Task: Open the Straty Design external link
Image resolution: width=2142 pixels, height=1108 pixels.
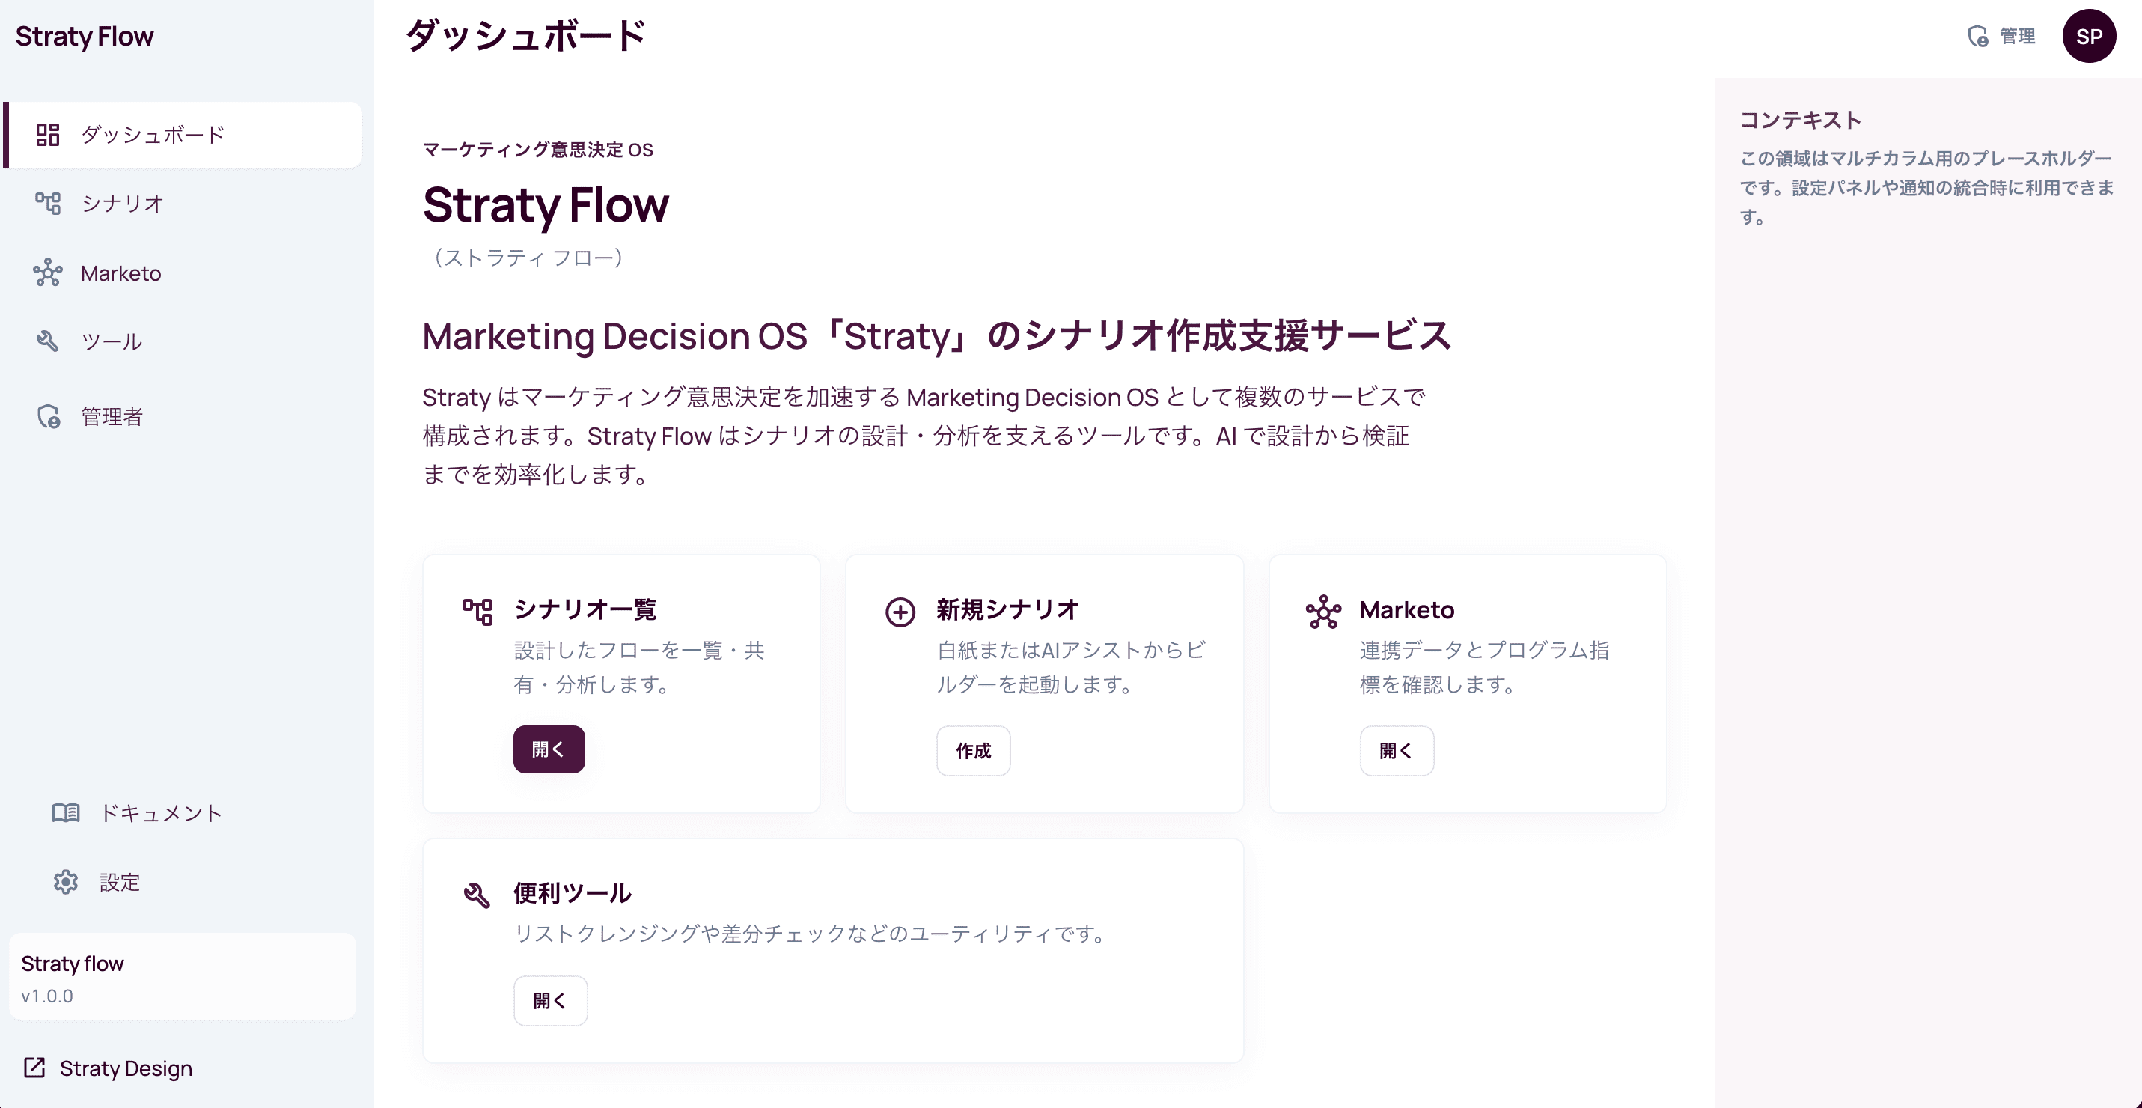Action: (x=108, y=1068)
